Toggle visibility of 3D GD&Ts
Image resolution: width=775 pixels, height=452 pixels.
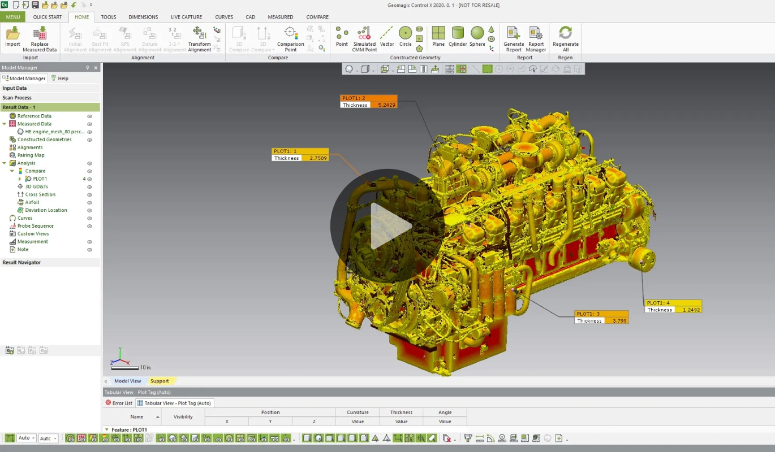click(x=89, y=187)
